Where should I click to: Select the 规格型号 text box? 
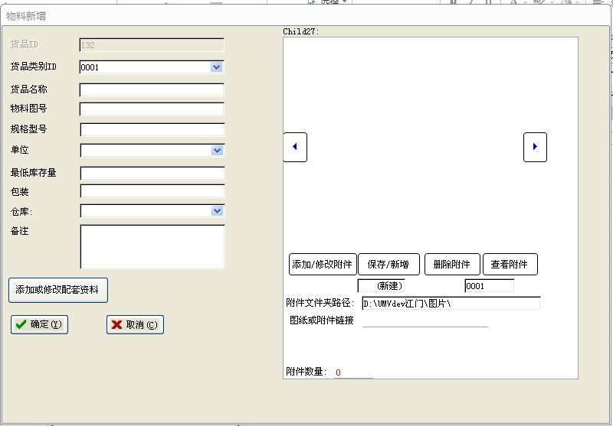pyautogui.click(x=152, y=129)
